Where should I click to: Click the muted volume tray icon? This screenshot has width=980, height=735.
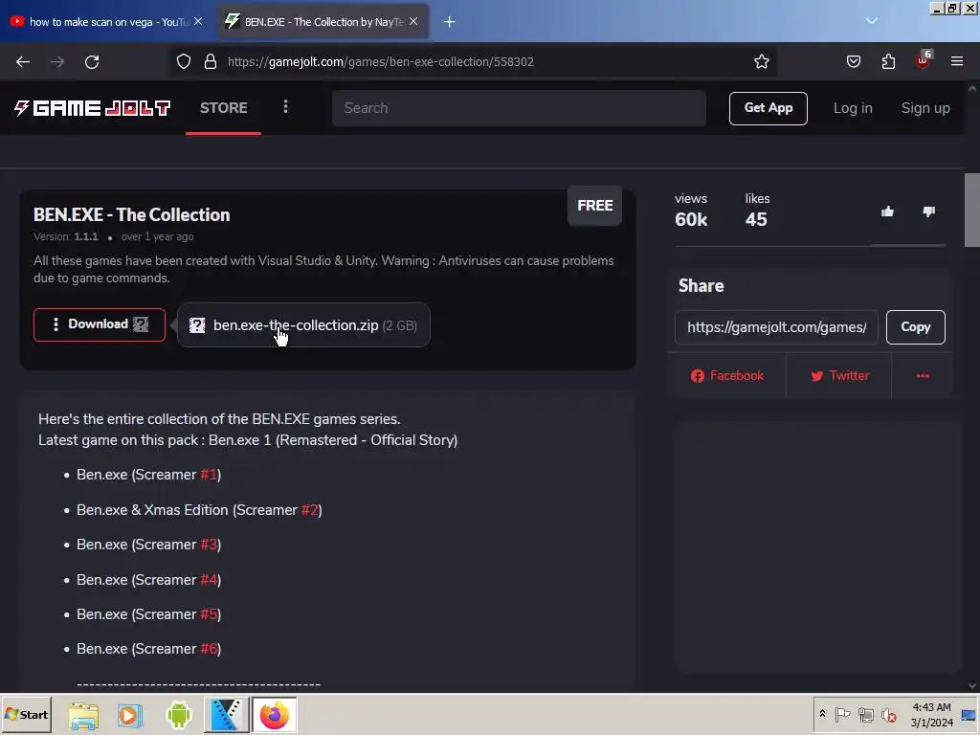coord(888,714)
